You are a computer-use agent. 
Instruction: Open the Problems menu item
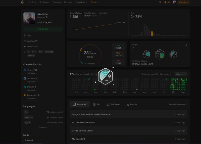click(x=44, y=2)
